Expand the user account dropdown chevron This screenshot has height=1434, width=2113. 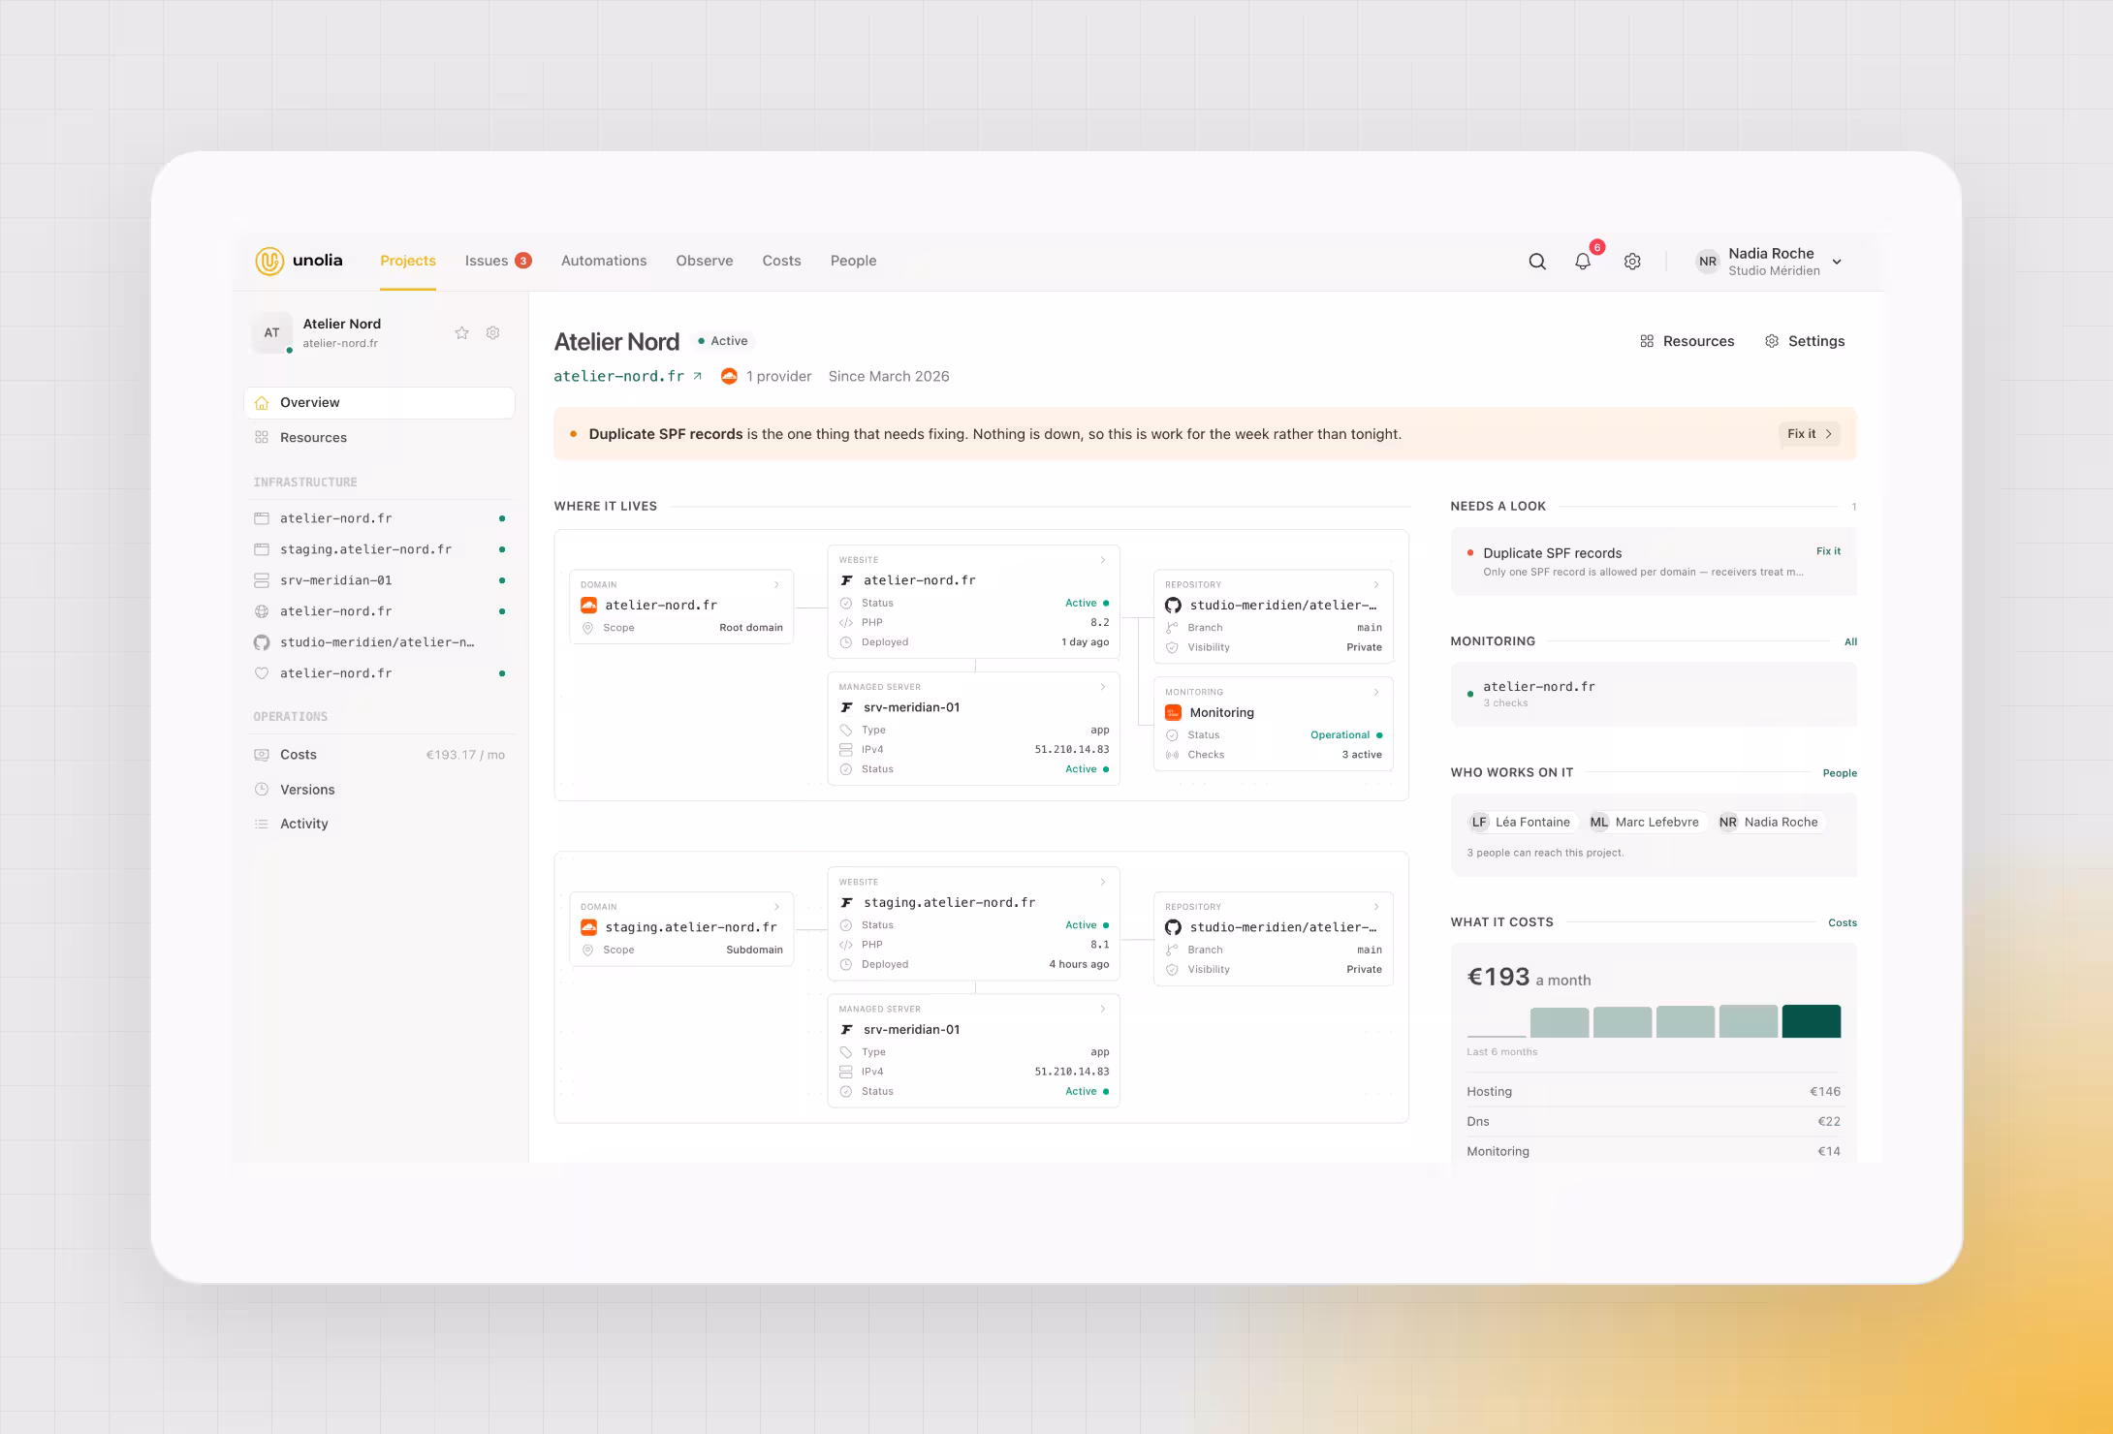point(1837,262)
